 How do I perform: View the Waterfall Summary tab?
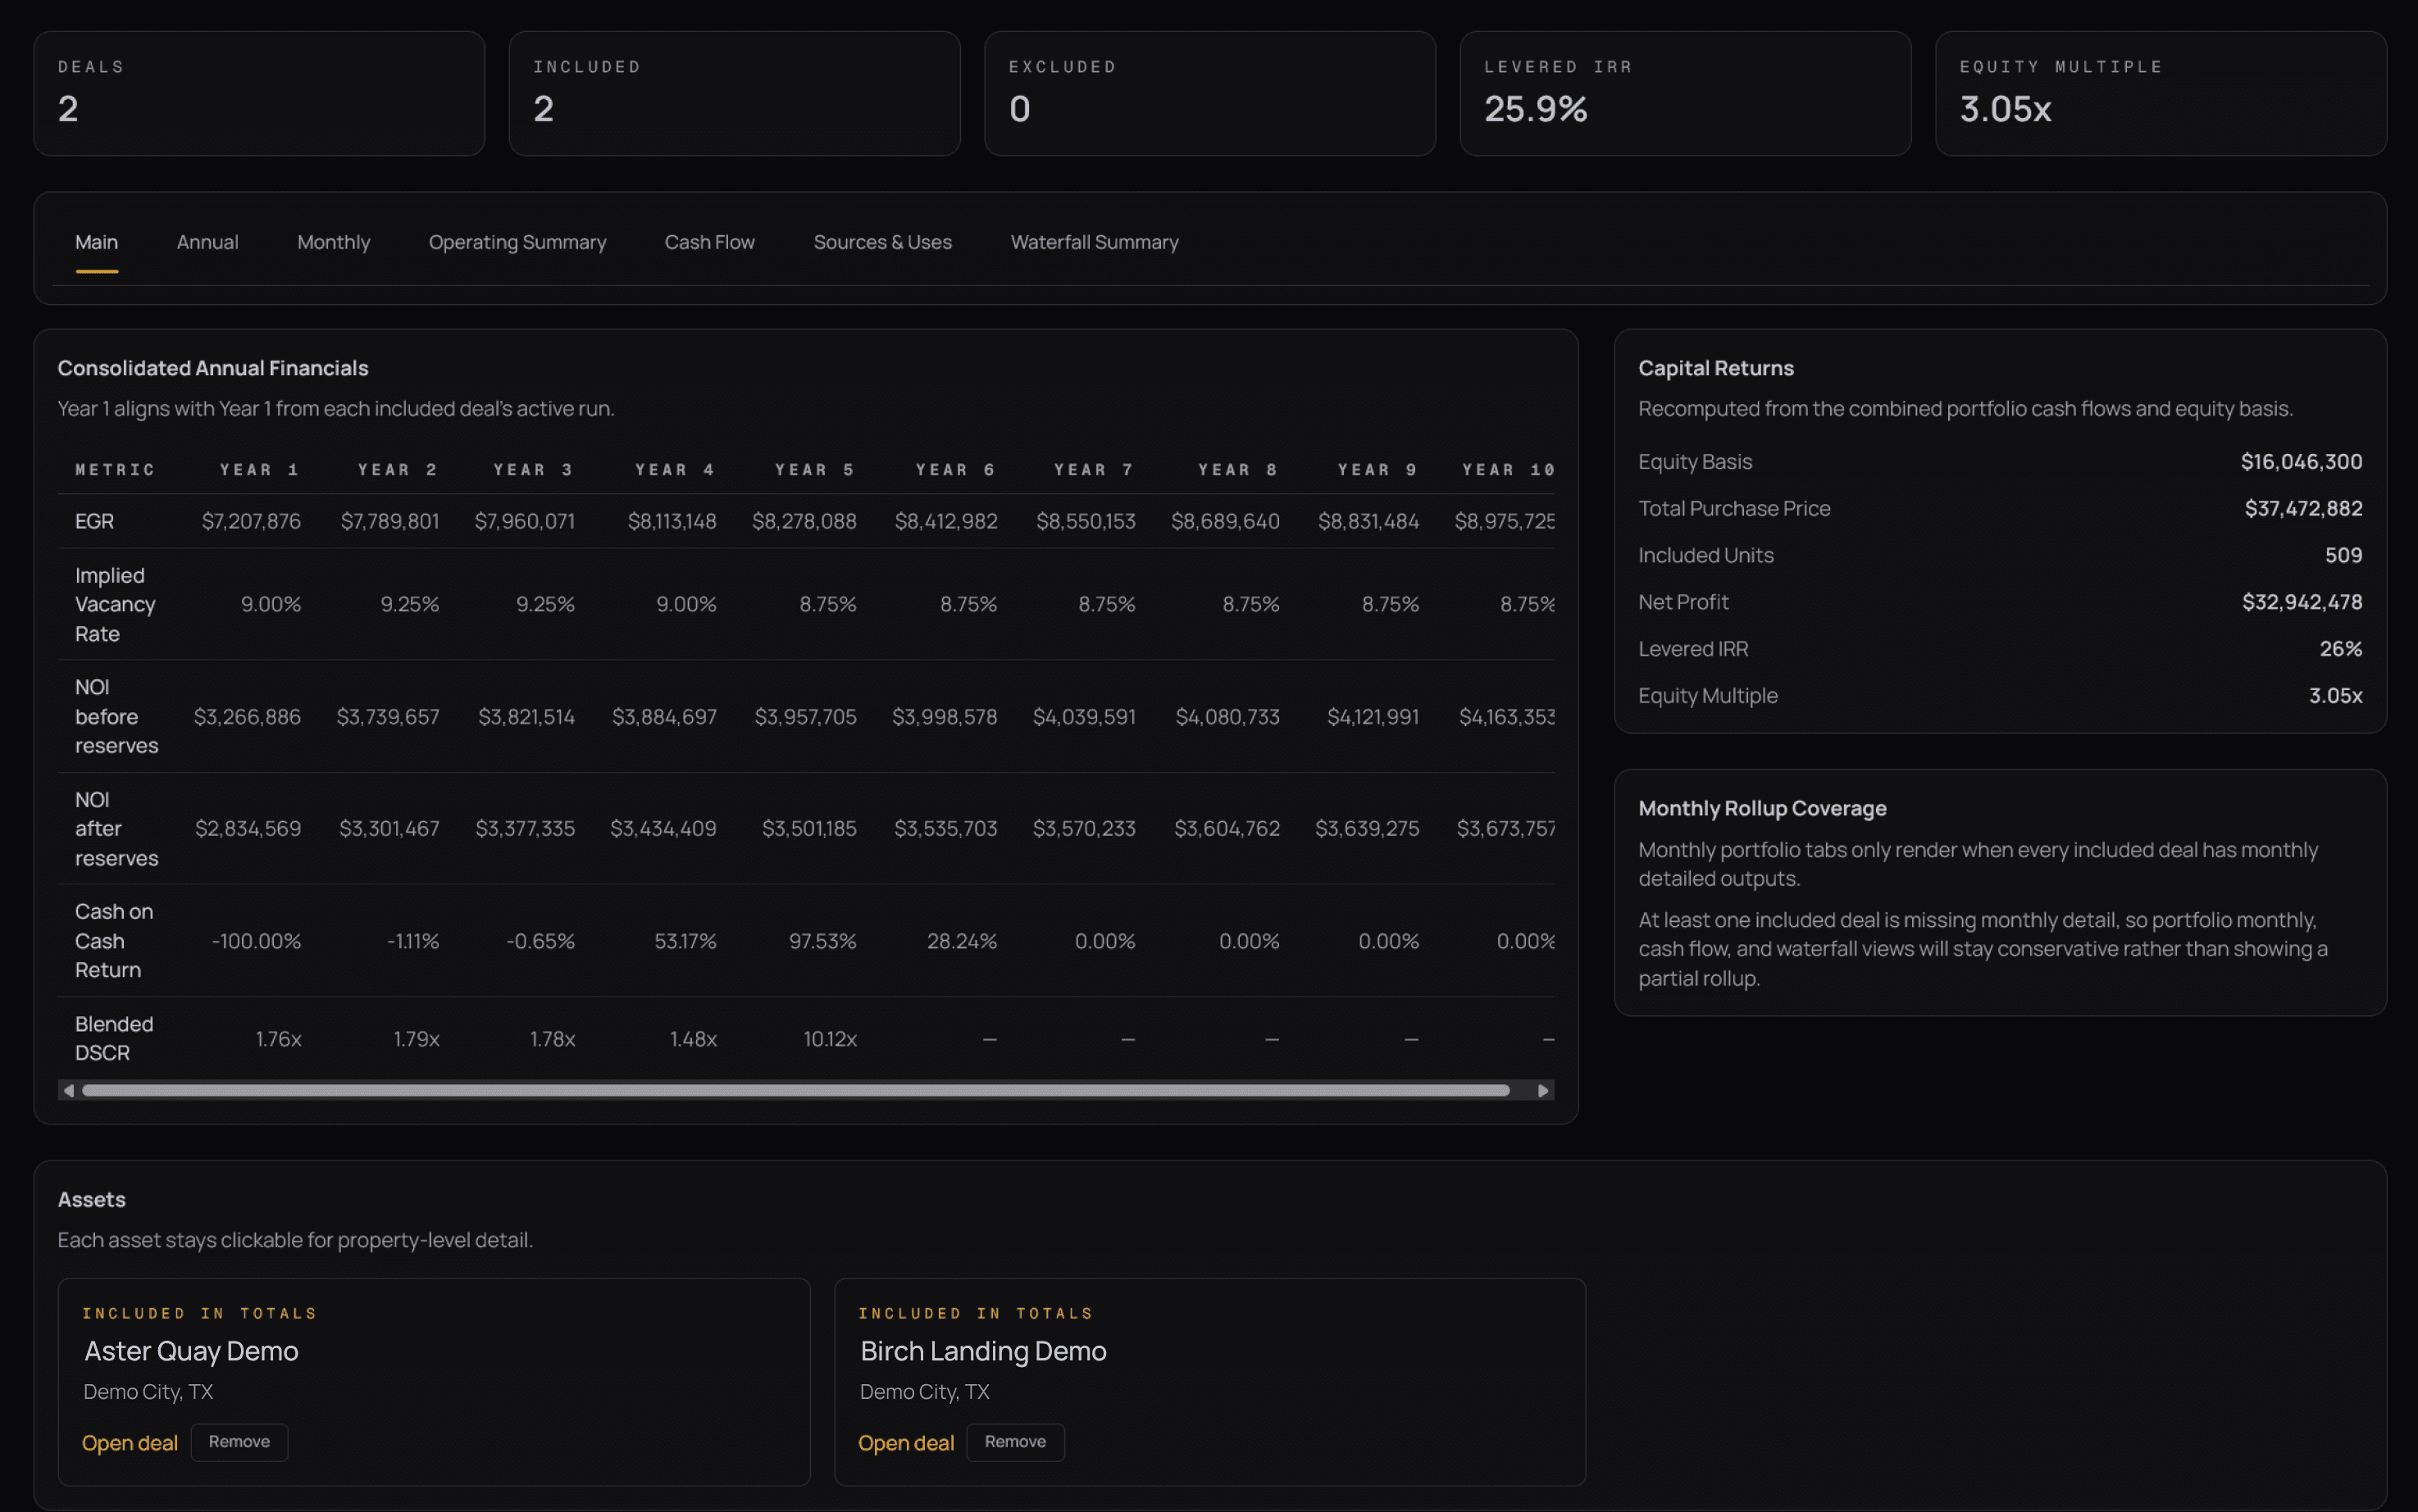click(x=1095, y=242)
